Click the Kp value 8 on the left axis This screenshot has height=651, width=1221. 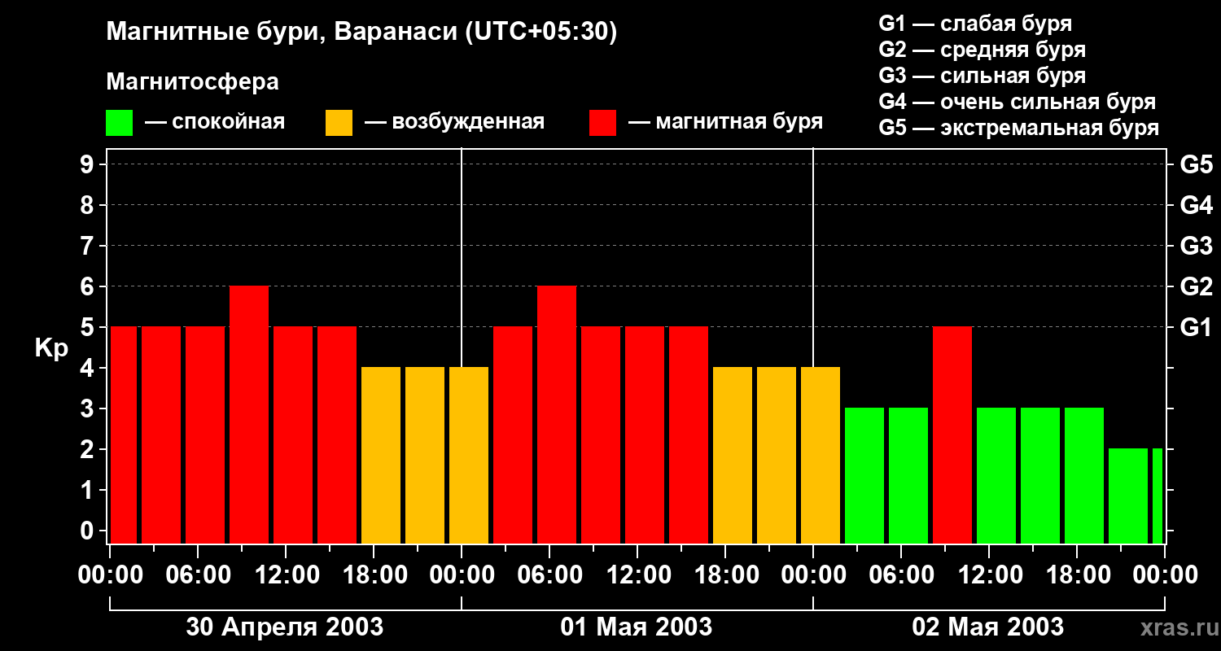[89, 205]
